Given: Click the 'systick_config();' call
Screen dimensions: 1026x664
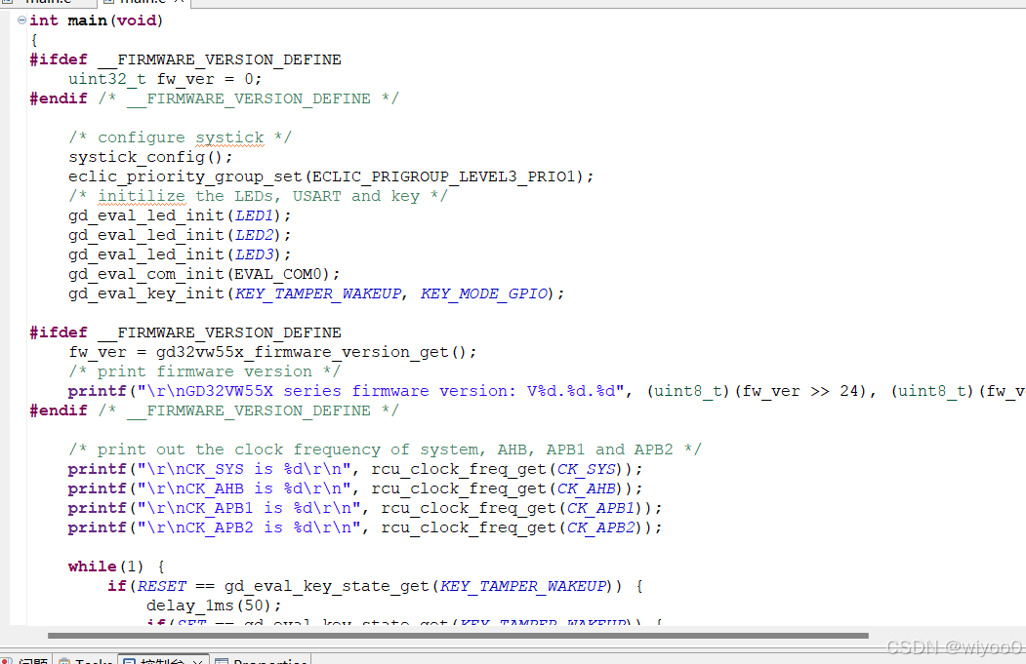Looking at the screenshot, I should 149,158.
